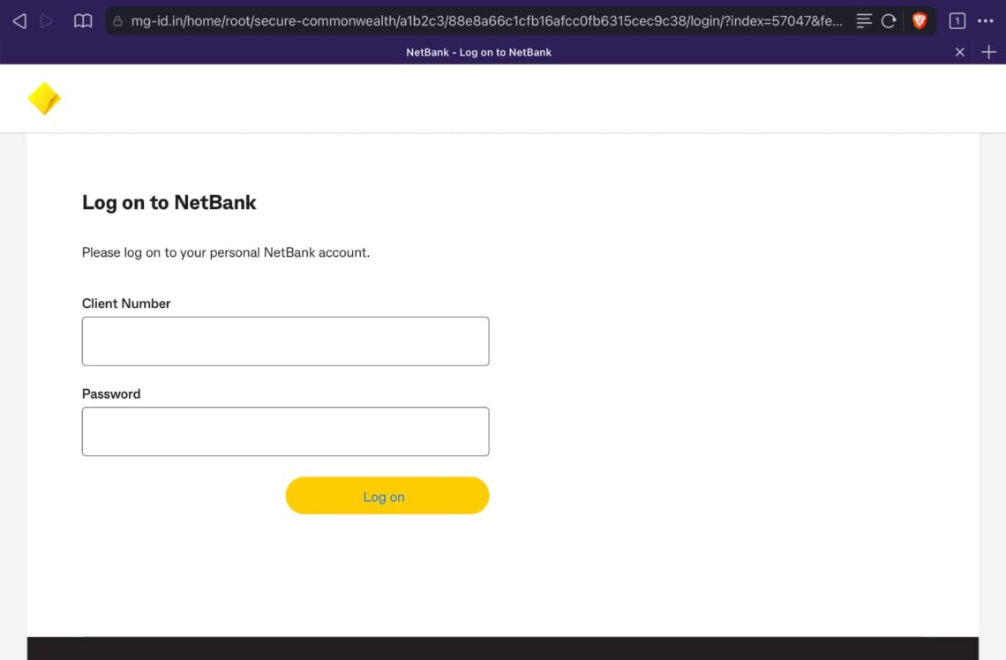Open the Brave Shields lion icon
Image resolution: width=1006 pixels, height=660 pixels.
pyautogui.click(x=919, y=19)
